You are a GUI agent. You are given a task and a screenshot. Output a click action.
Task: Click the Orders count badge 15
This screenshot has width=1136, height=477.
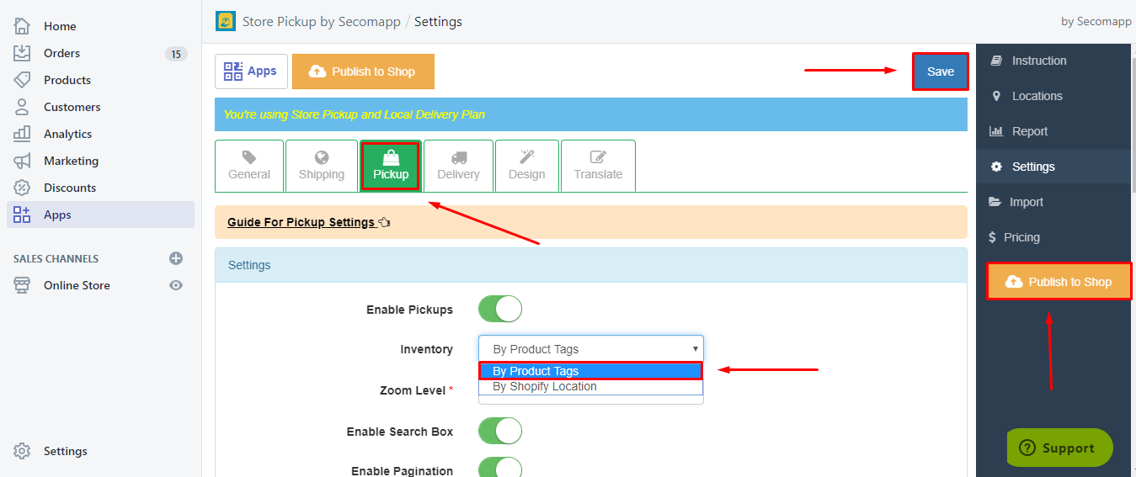click(176, 54)
